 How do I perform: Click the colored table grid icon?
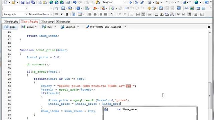point(80,14)
